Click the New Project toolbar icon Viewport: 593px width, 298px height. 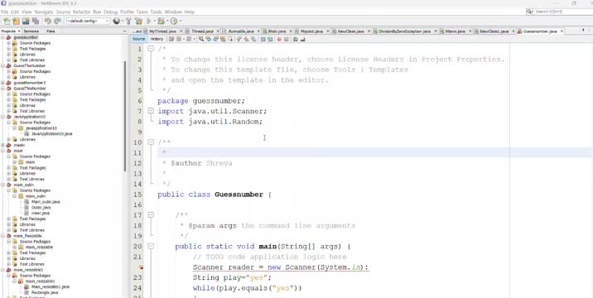16,22
